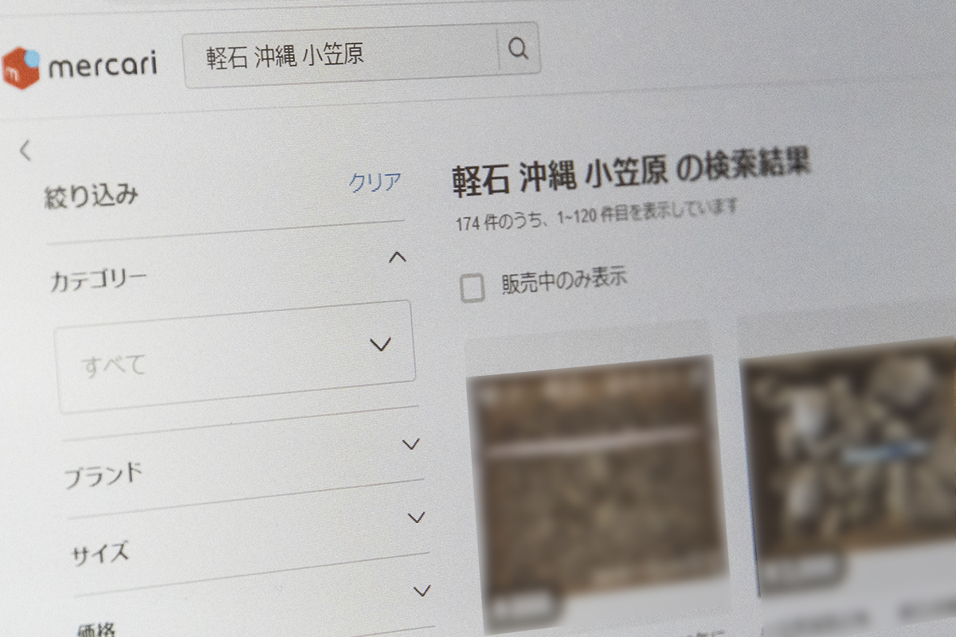Image resolution: width=956 pixels, height=637 pixels.
Task: Click the mercari wordmark text
Action: click(x=103, y=64)
